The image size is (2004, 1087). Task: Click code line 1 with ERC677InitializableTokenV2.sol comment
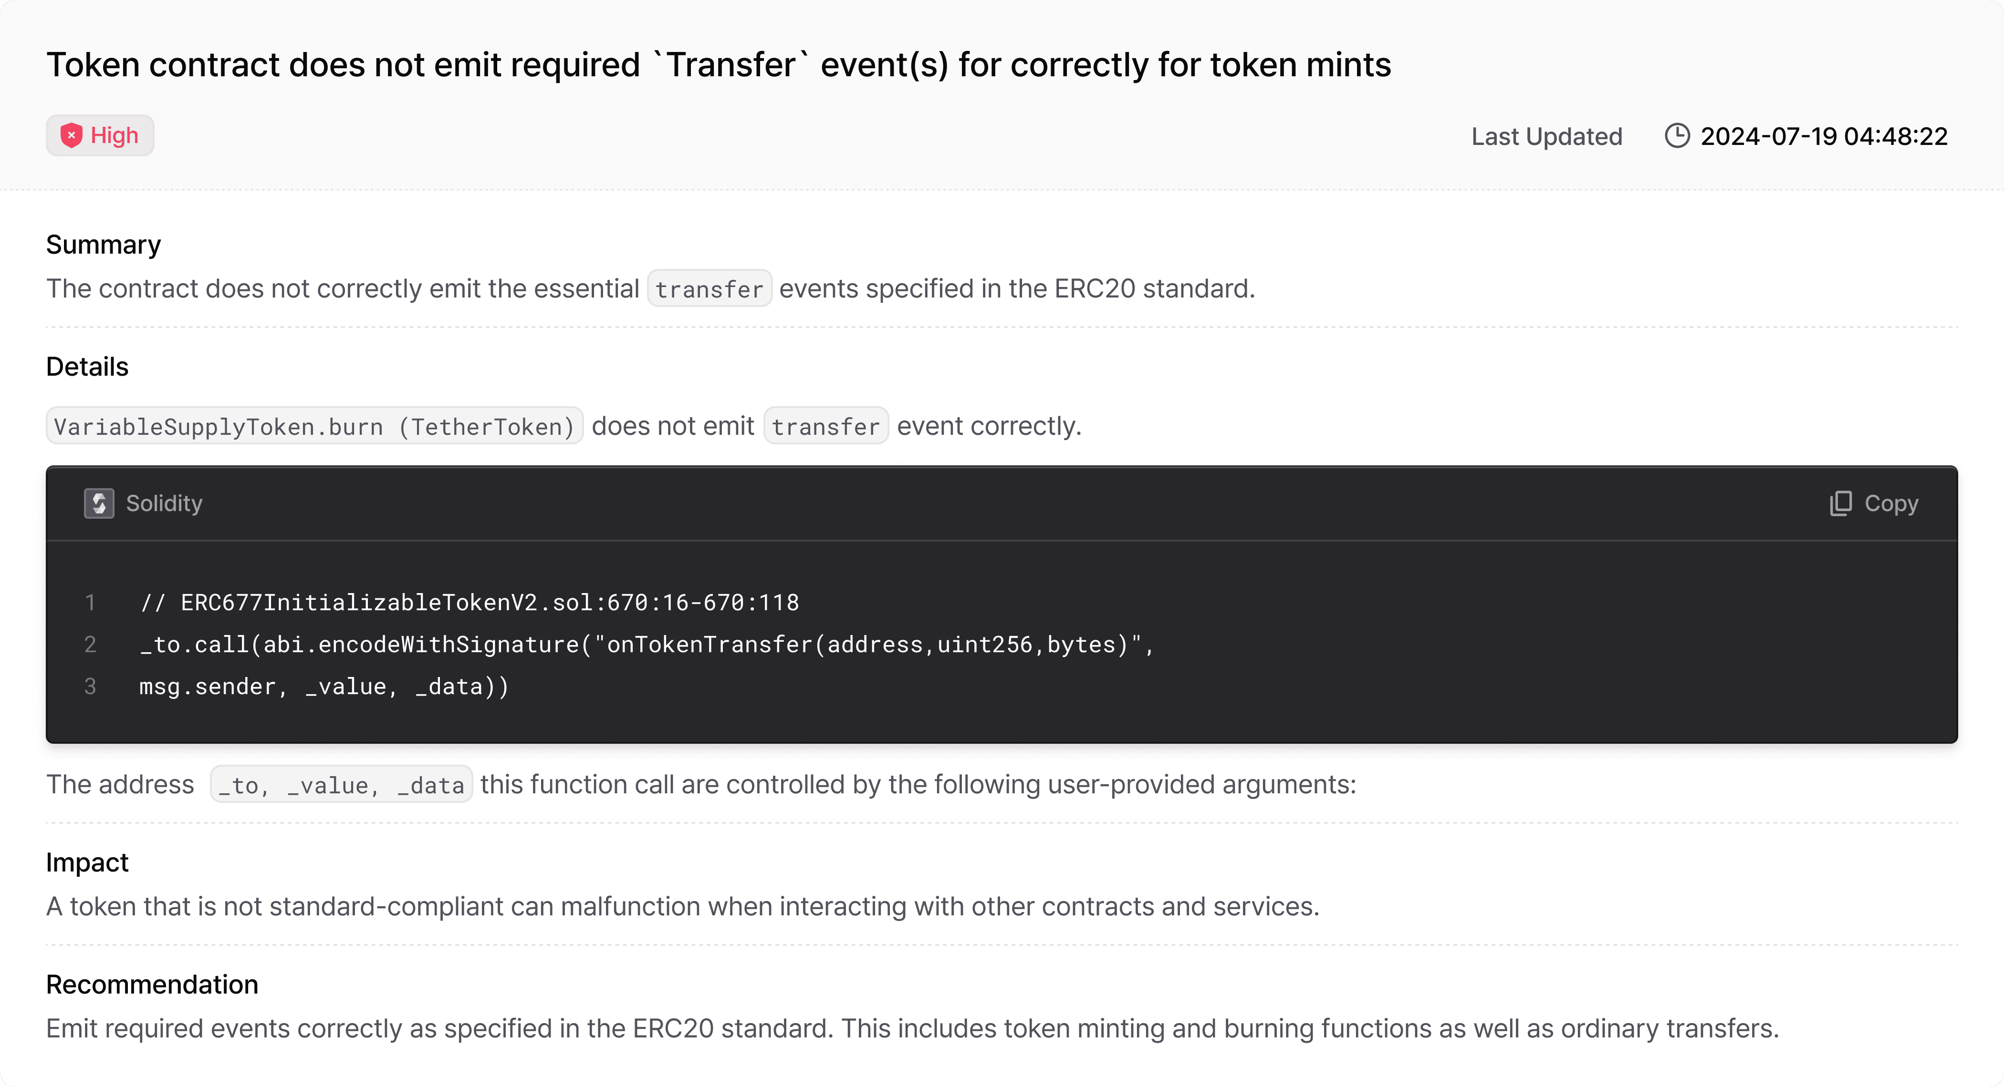pyautogui.click(x=469, y=603)
